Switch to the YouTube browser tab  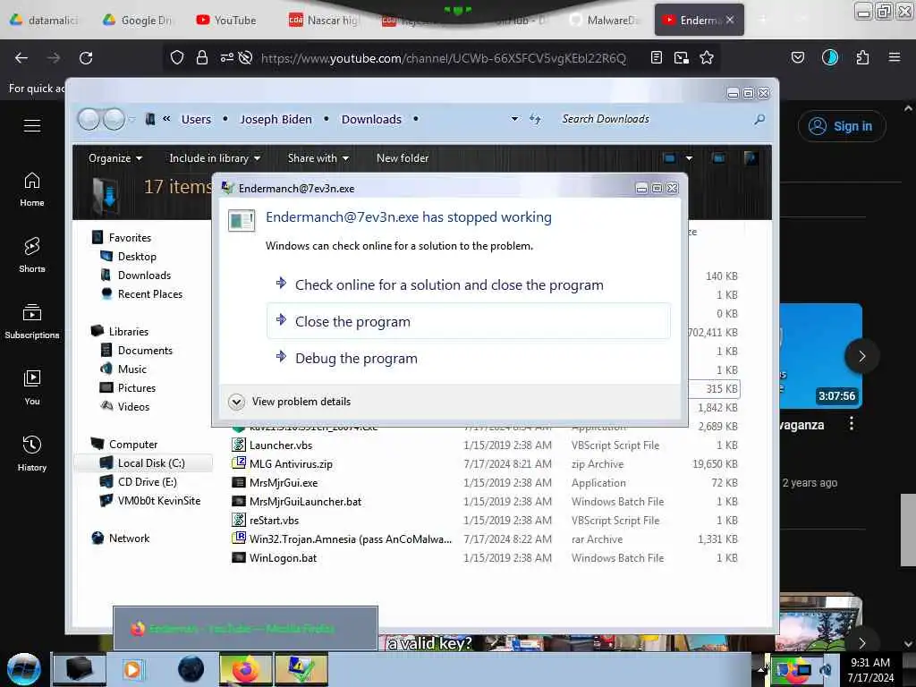226,21
